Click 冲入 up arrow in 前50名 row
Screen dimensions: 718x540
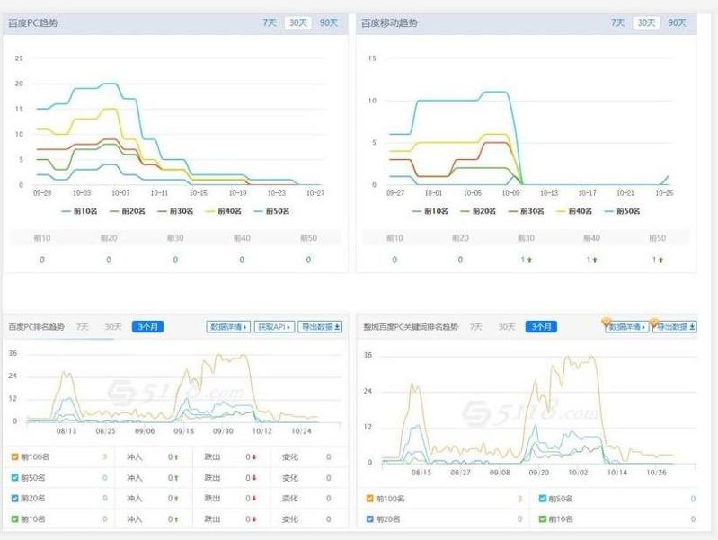click(177, 478)
